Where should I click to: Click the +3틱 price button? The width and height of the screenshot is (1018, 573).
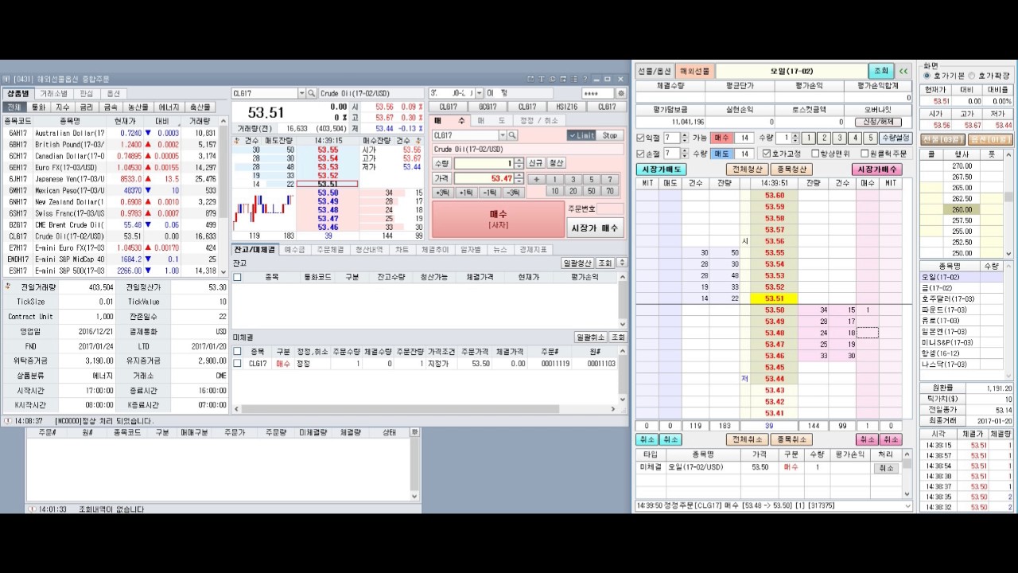(x=444, y=193)
